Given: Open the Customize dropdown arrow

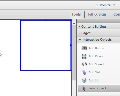Looking at the screenshot, I should pos(114,5).
